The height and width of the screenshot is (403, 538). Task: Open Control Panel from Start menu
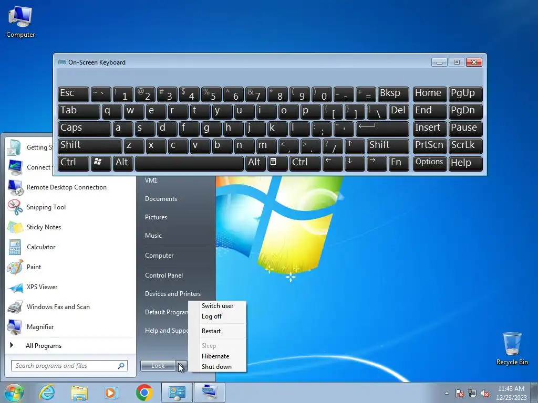tap(164, 275)
